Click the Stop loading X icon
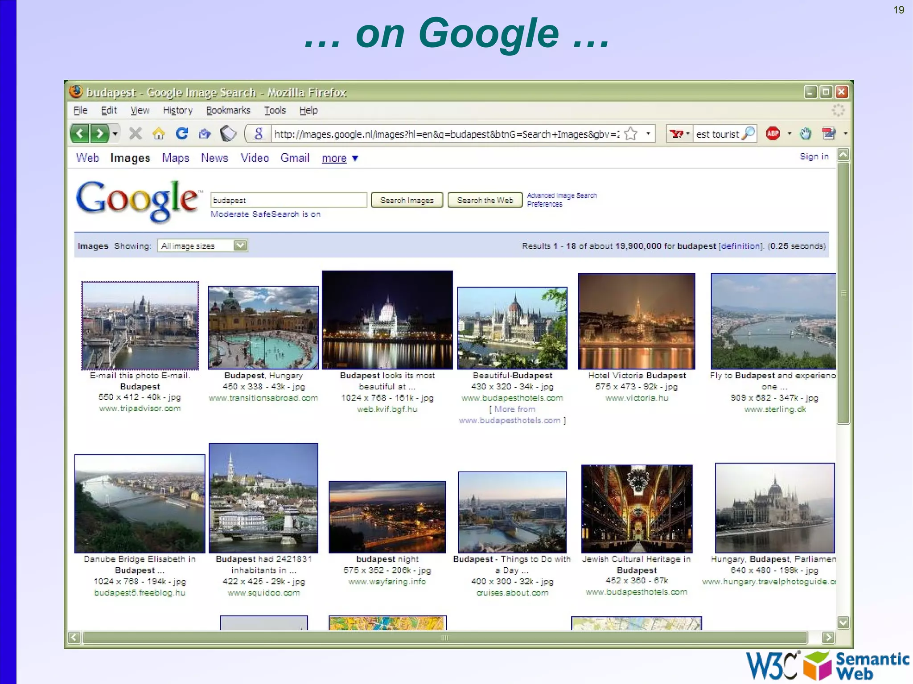 coord(135,133)
